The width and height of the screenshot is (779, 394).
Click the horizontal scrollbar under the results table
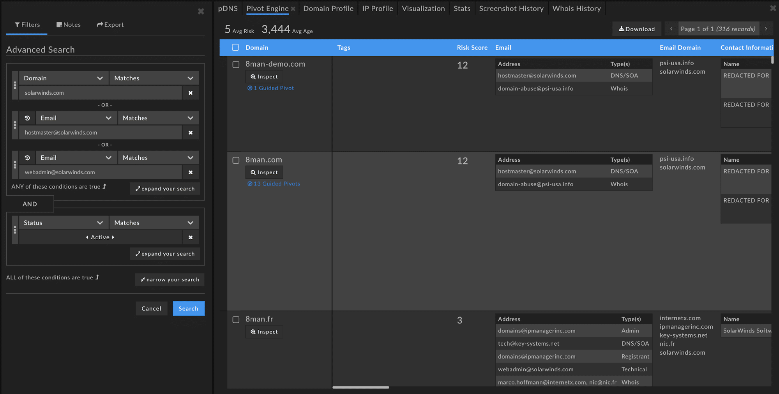click(x=360, y=387)
